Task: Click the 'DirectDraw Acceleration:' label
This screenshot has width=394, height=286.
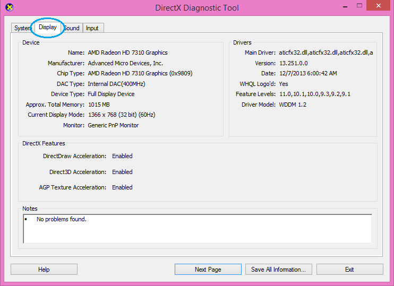Action: coord(75,156)
